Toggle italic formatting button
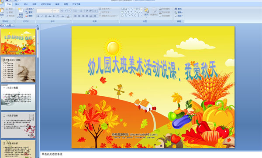 (x=42, y=16)
